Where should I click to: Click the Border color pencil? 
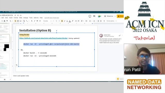point(35,21)
